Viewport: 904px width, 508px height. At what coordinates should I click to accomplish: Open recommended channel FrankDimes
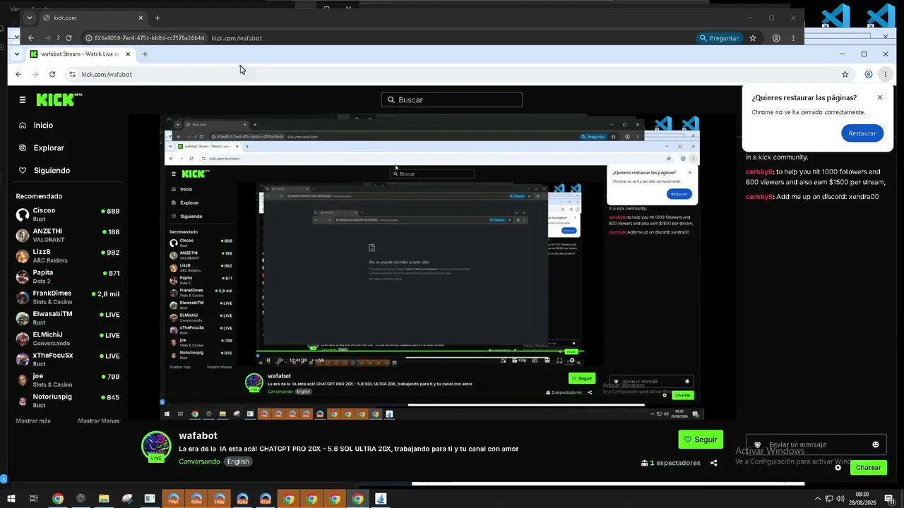click(x=68, y=297)
